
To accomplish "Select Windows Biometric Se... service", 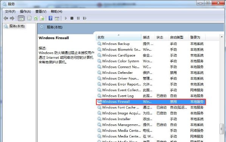I will point(151,50).
